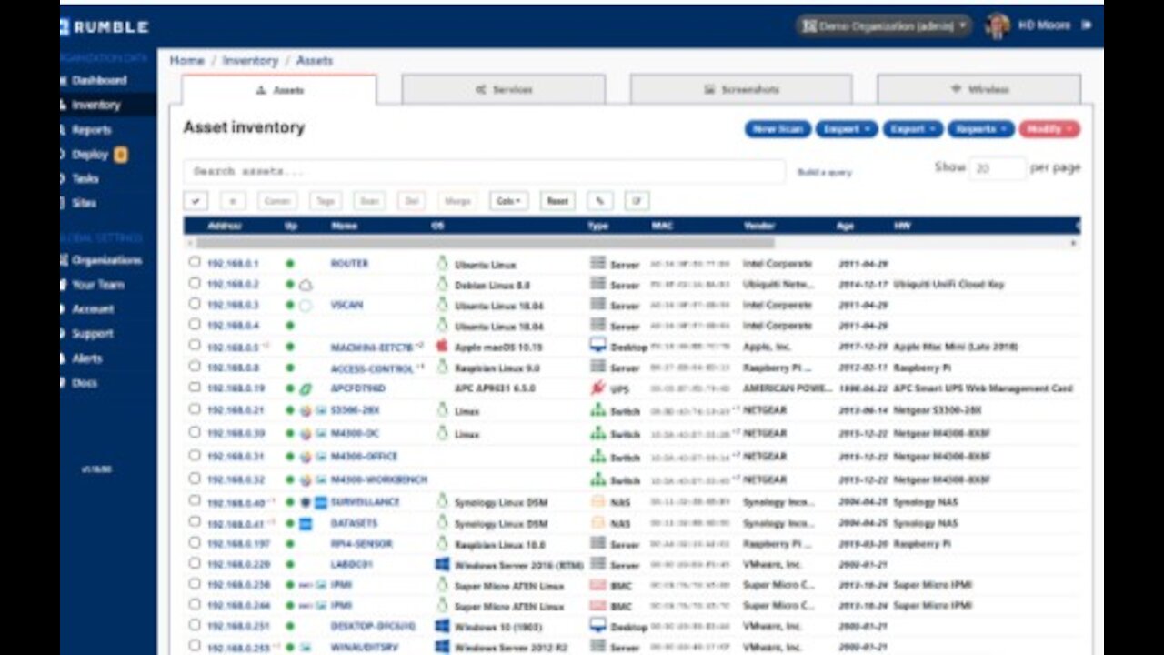
Task: Click the New Scan button
Action: click(778, 129)
